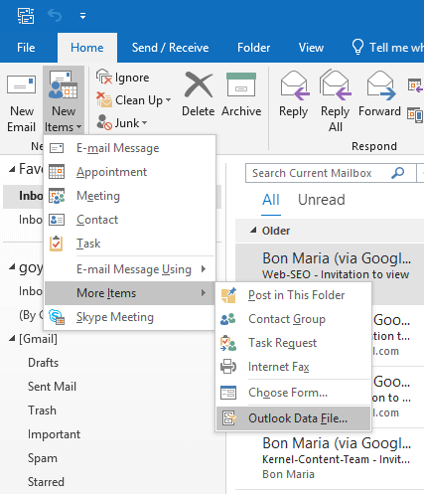
Task: Expand E-mail Message Using submenu
Action: point(130,269)
